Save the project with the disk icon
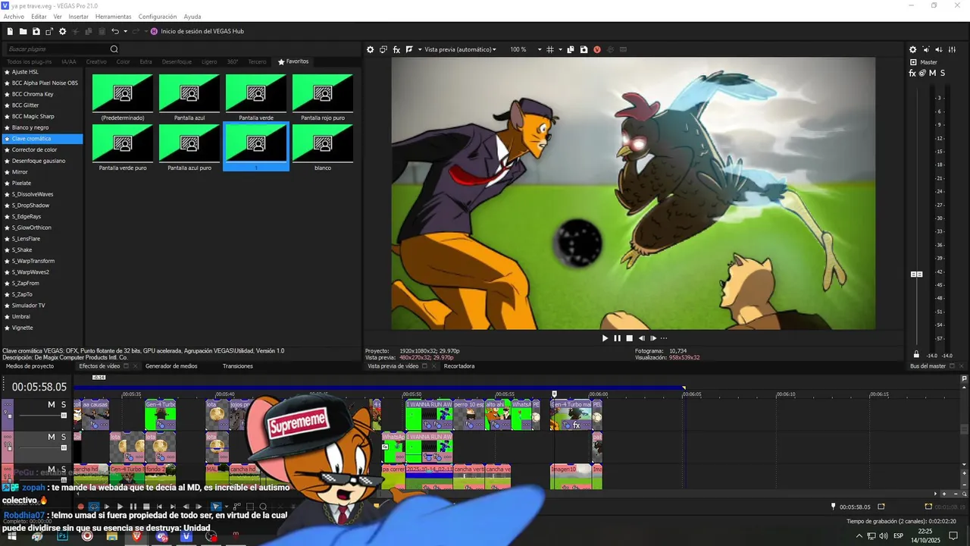The height and width of the screenshot is (546, 970). (36, 31)
